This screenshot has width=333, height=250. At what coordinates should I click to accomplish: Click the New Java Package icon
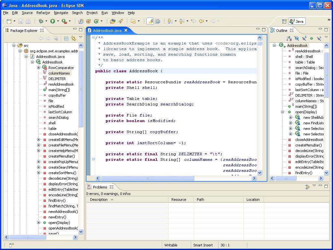coord(88,21)
